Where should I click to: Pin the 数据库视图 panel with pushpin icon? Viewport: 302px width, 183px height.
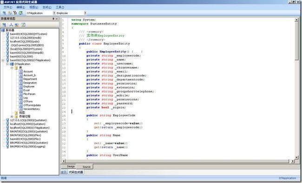tap(53, 19)
